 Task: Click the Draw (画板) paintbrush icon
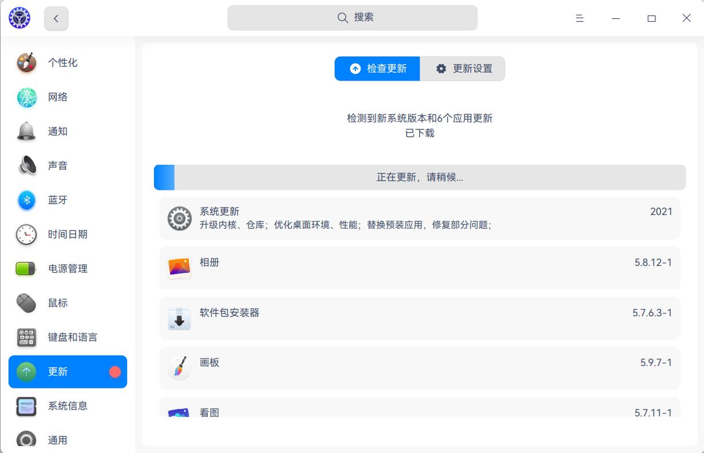point(179,368)
